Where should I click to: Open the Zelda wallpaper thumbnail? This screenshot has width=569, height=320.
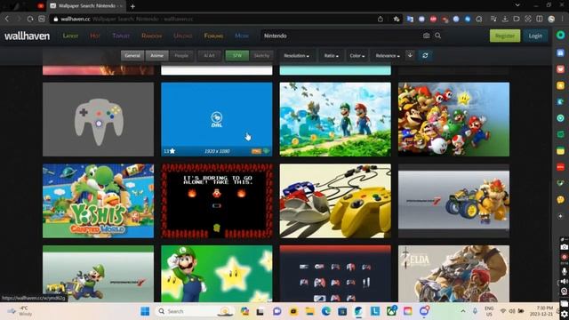tap(454, 274)
